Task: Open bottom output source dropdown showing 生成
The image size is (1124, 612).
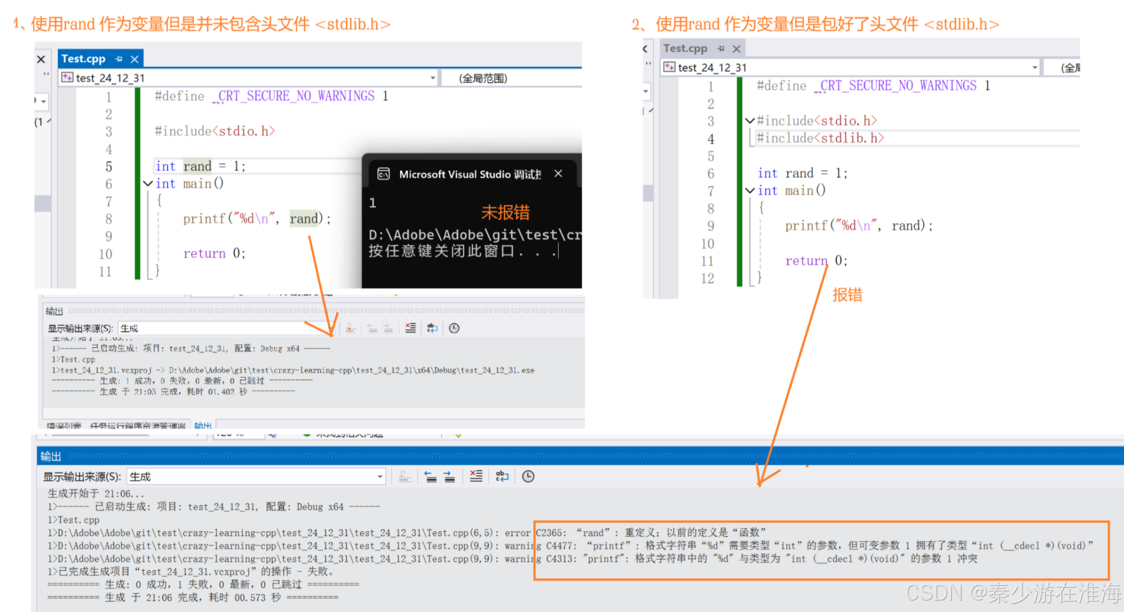Action: pos(380,476)
